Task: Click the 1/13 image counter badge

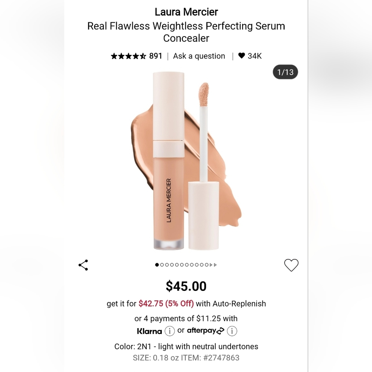Action: pos(285,72)
